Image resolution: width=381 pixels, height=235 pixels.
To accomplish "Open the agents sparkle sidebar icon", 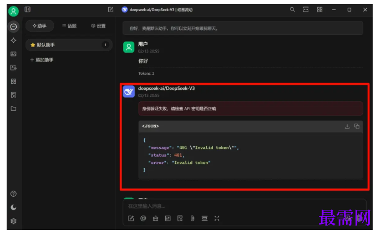I will 13,40.
